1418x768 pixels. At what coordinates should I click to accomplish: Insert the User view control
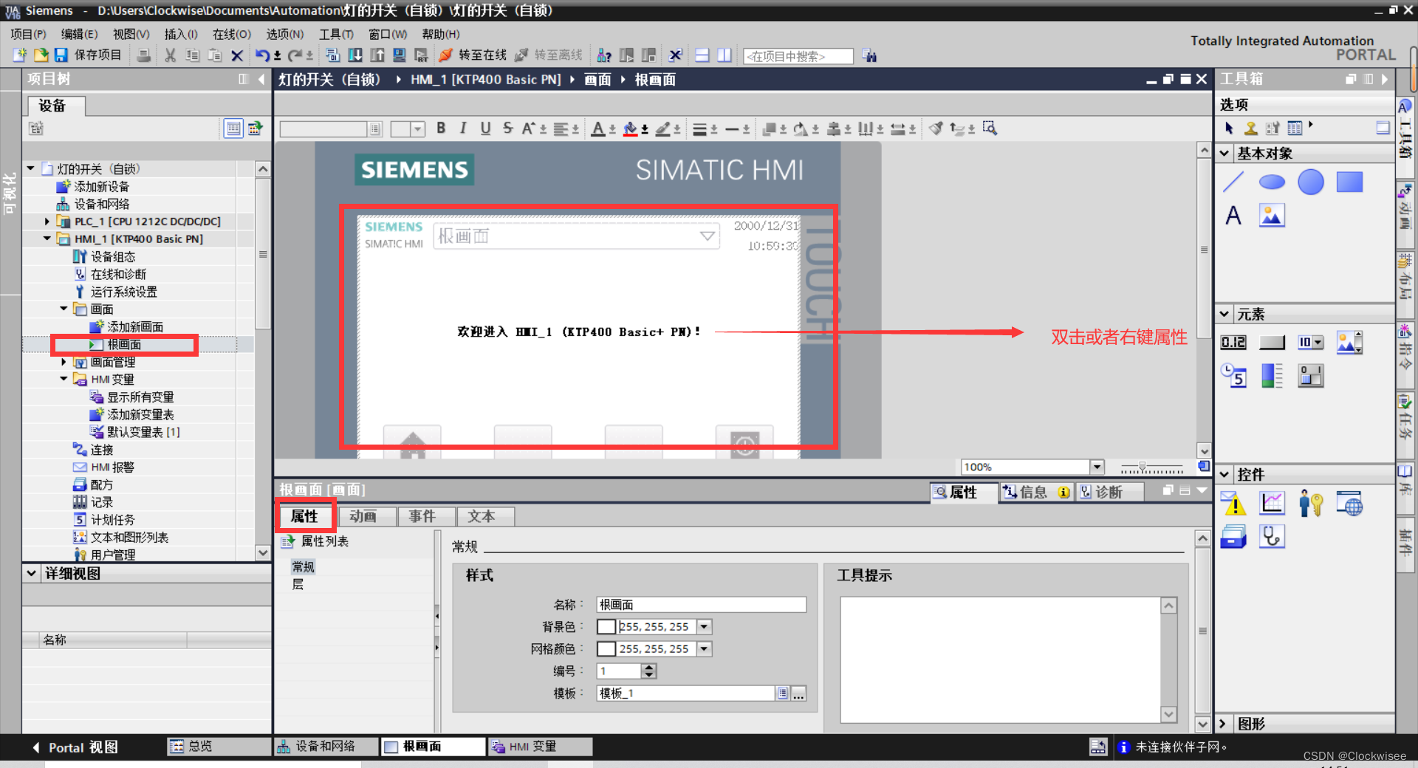tap(1311, 504)
